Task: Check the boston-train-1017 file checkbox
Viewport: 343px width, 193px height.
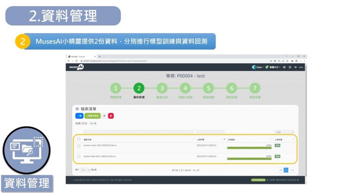Action: (x=79, y=145)
